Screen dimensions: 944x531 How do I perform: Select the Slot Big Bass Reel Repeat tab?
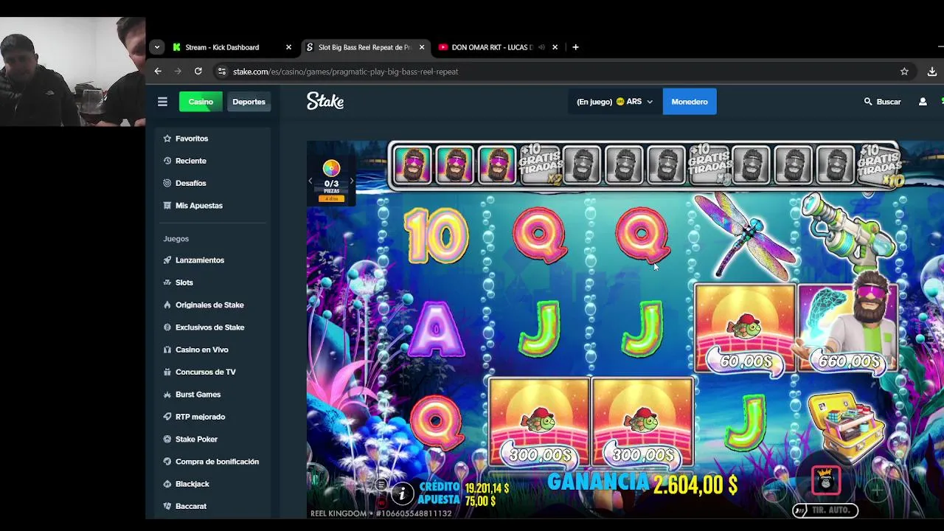pyautogui.click(x=365, y=47)
